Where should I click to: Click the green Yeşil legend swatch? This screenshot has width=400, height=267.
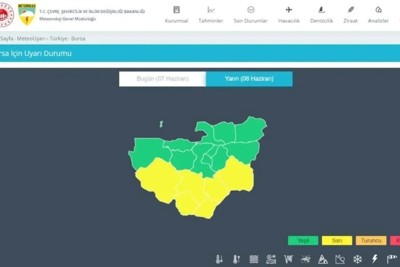point(303,241)
